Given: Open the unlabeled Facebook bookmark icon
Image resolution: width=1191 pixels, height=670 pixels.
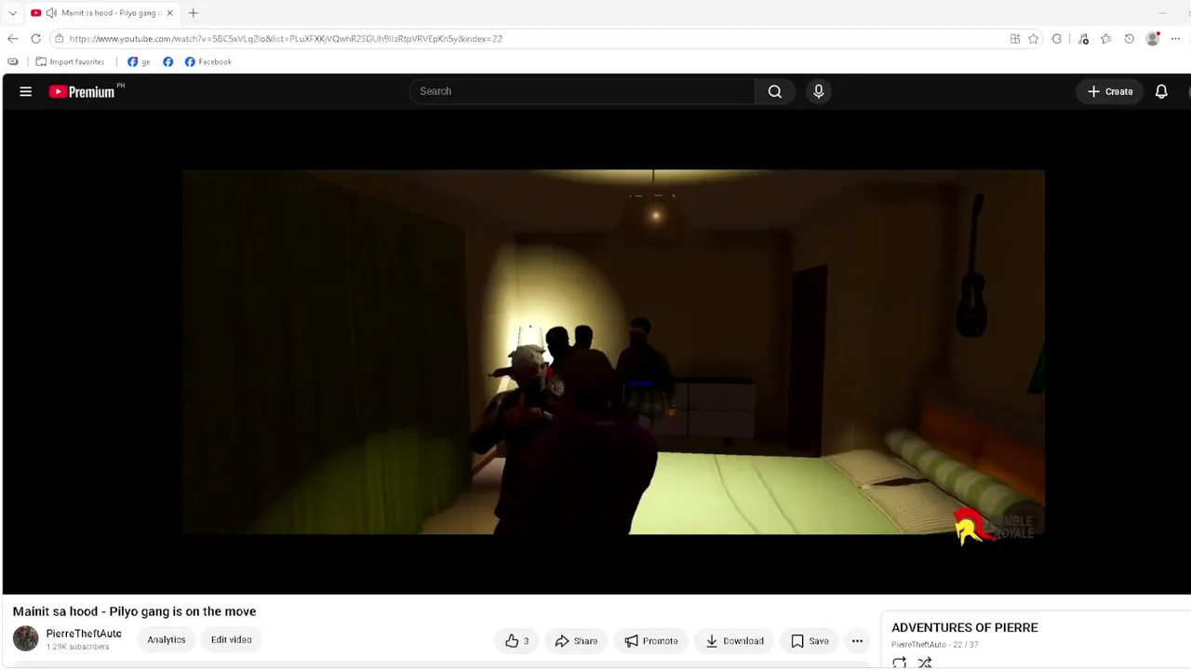Looking at the screenshot, I should pyautogui.click(x=167, y=61).
